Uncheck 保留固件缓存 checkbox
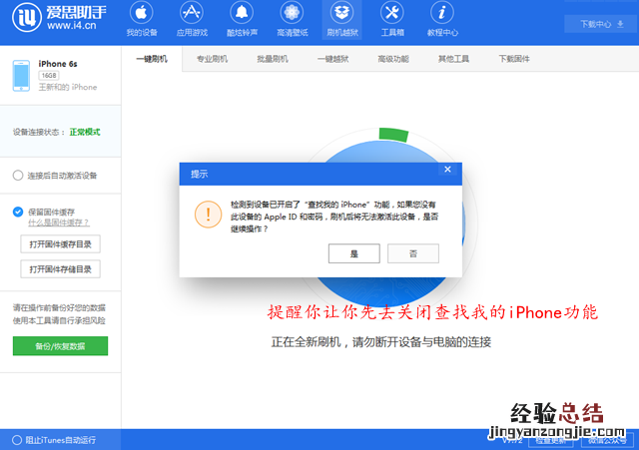This screenshot has width=639, height=450. (18, 212)
